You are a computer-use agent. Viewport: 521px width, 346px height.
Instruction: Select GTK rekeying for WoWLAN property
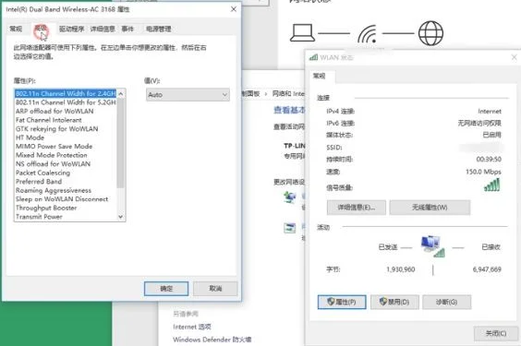click(x=57, y=129)
